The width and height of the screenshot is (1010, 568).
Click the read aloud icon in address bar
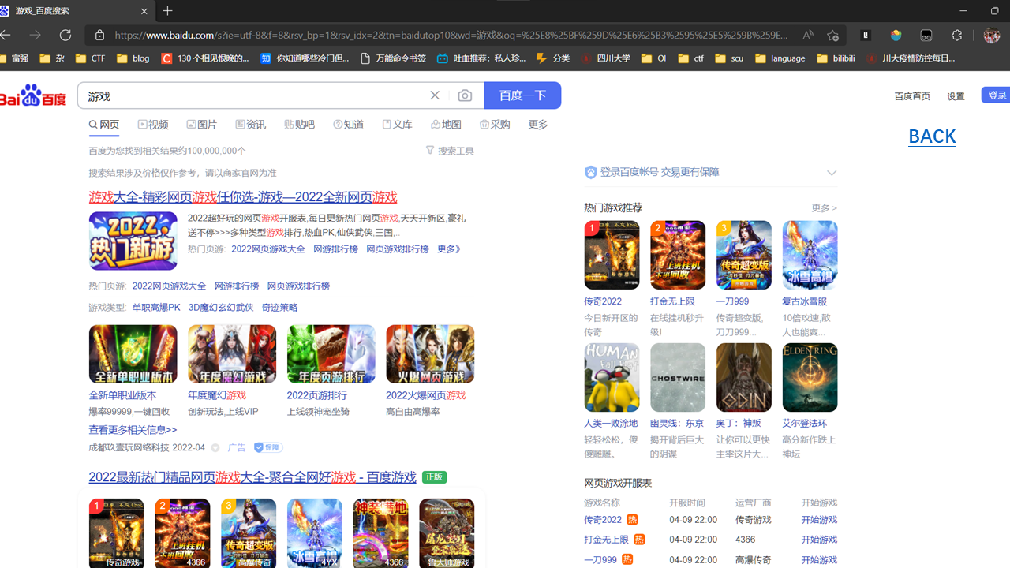(808, 35)
